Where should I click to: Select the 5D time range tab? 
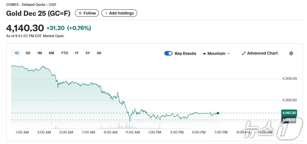pos(28,53)
